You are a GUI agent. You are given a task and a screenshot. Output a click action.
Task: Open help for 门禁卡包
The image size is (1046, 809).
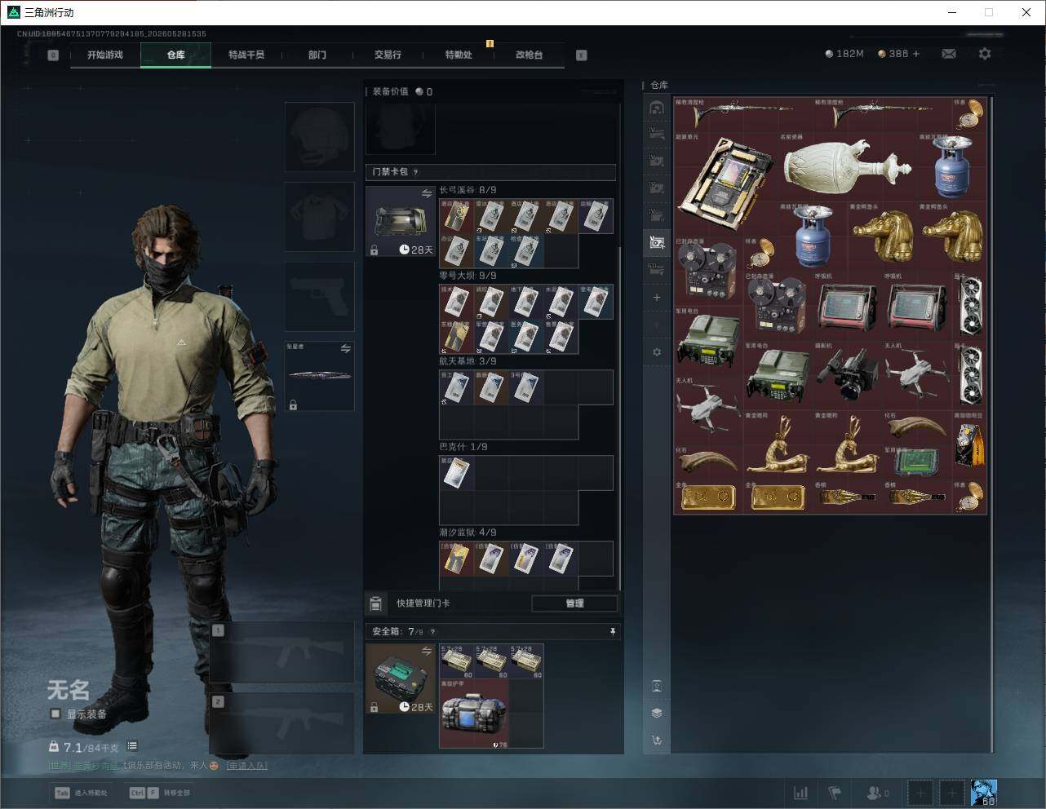click(416, 172)
